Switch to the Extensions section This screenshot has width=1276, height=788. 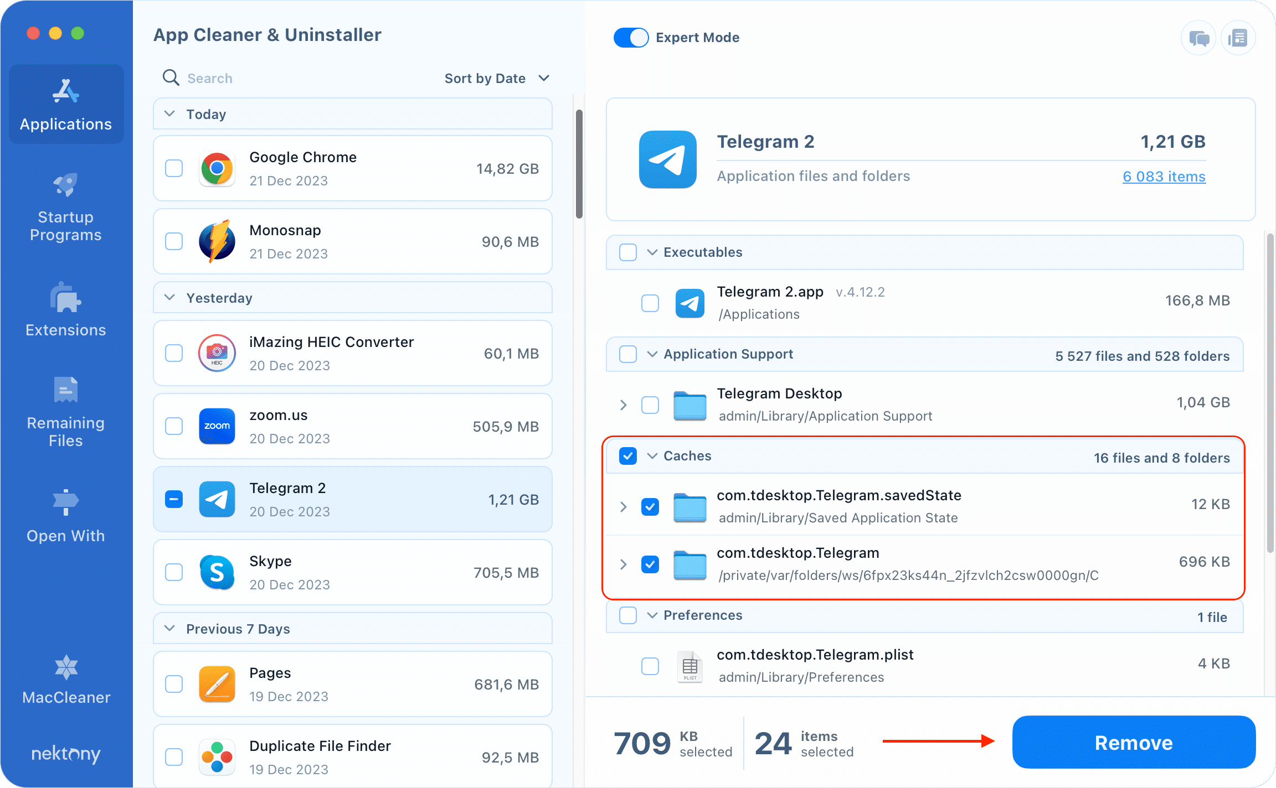coord(65,310)
